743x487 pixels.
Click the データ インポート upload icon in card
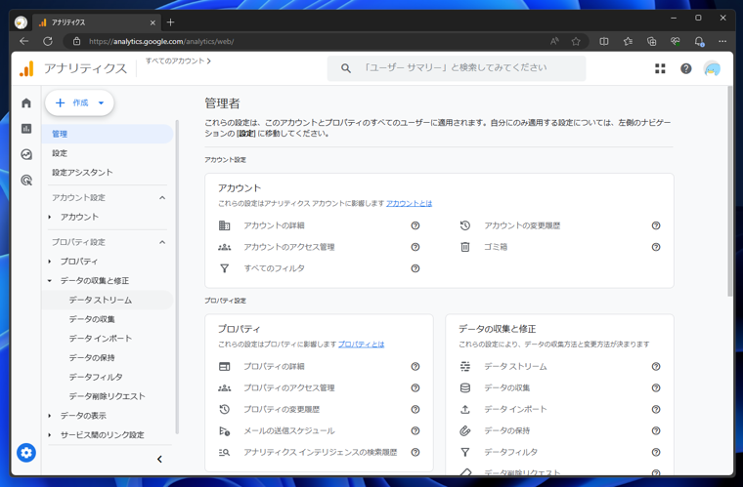point(464,410)
